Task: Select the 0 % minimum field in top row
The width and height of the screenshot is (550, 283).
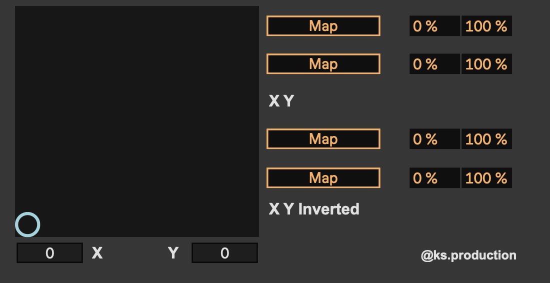Action: point(434,26)
